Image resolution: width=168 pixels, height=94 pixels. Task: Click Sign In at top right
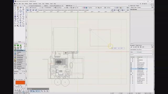[144, 4]
